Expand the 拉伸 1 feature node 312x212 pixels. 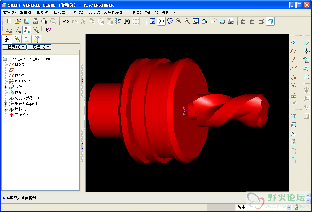tap(6, 87)
